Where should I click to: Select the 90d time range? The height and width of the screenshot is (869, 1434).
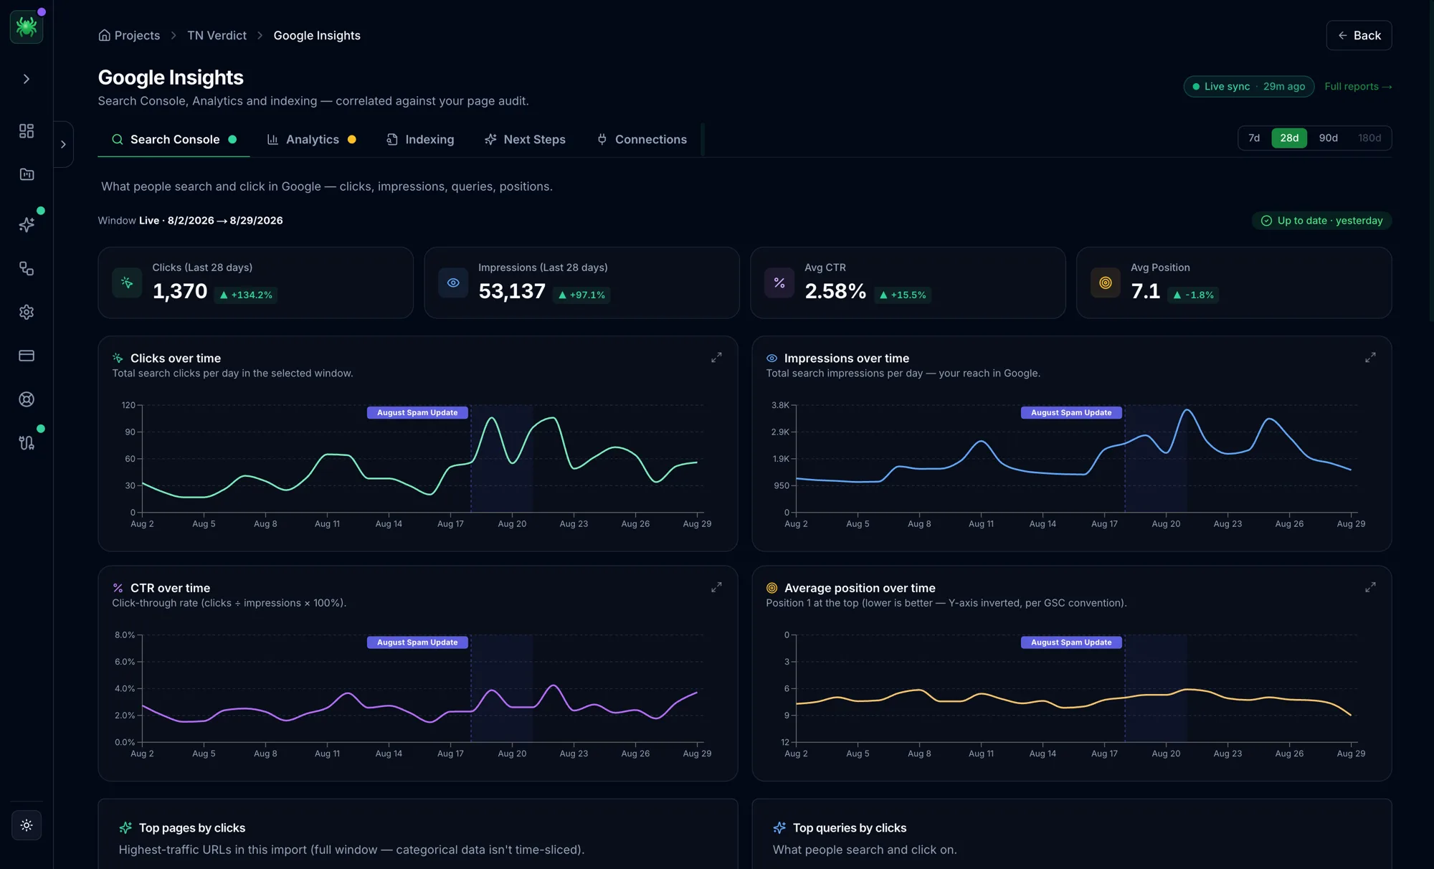point(1328,138)
